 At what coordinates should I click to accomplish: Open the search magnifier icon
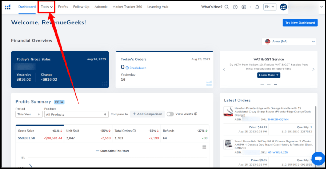[226, 7]
